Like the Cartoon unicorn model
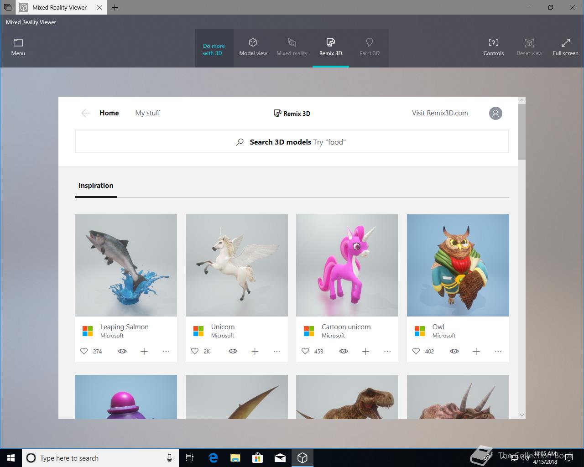584x467 pixels. 305,351
